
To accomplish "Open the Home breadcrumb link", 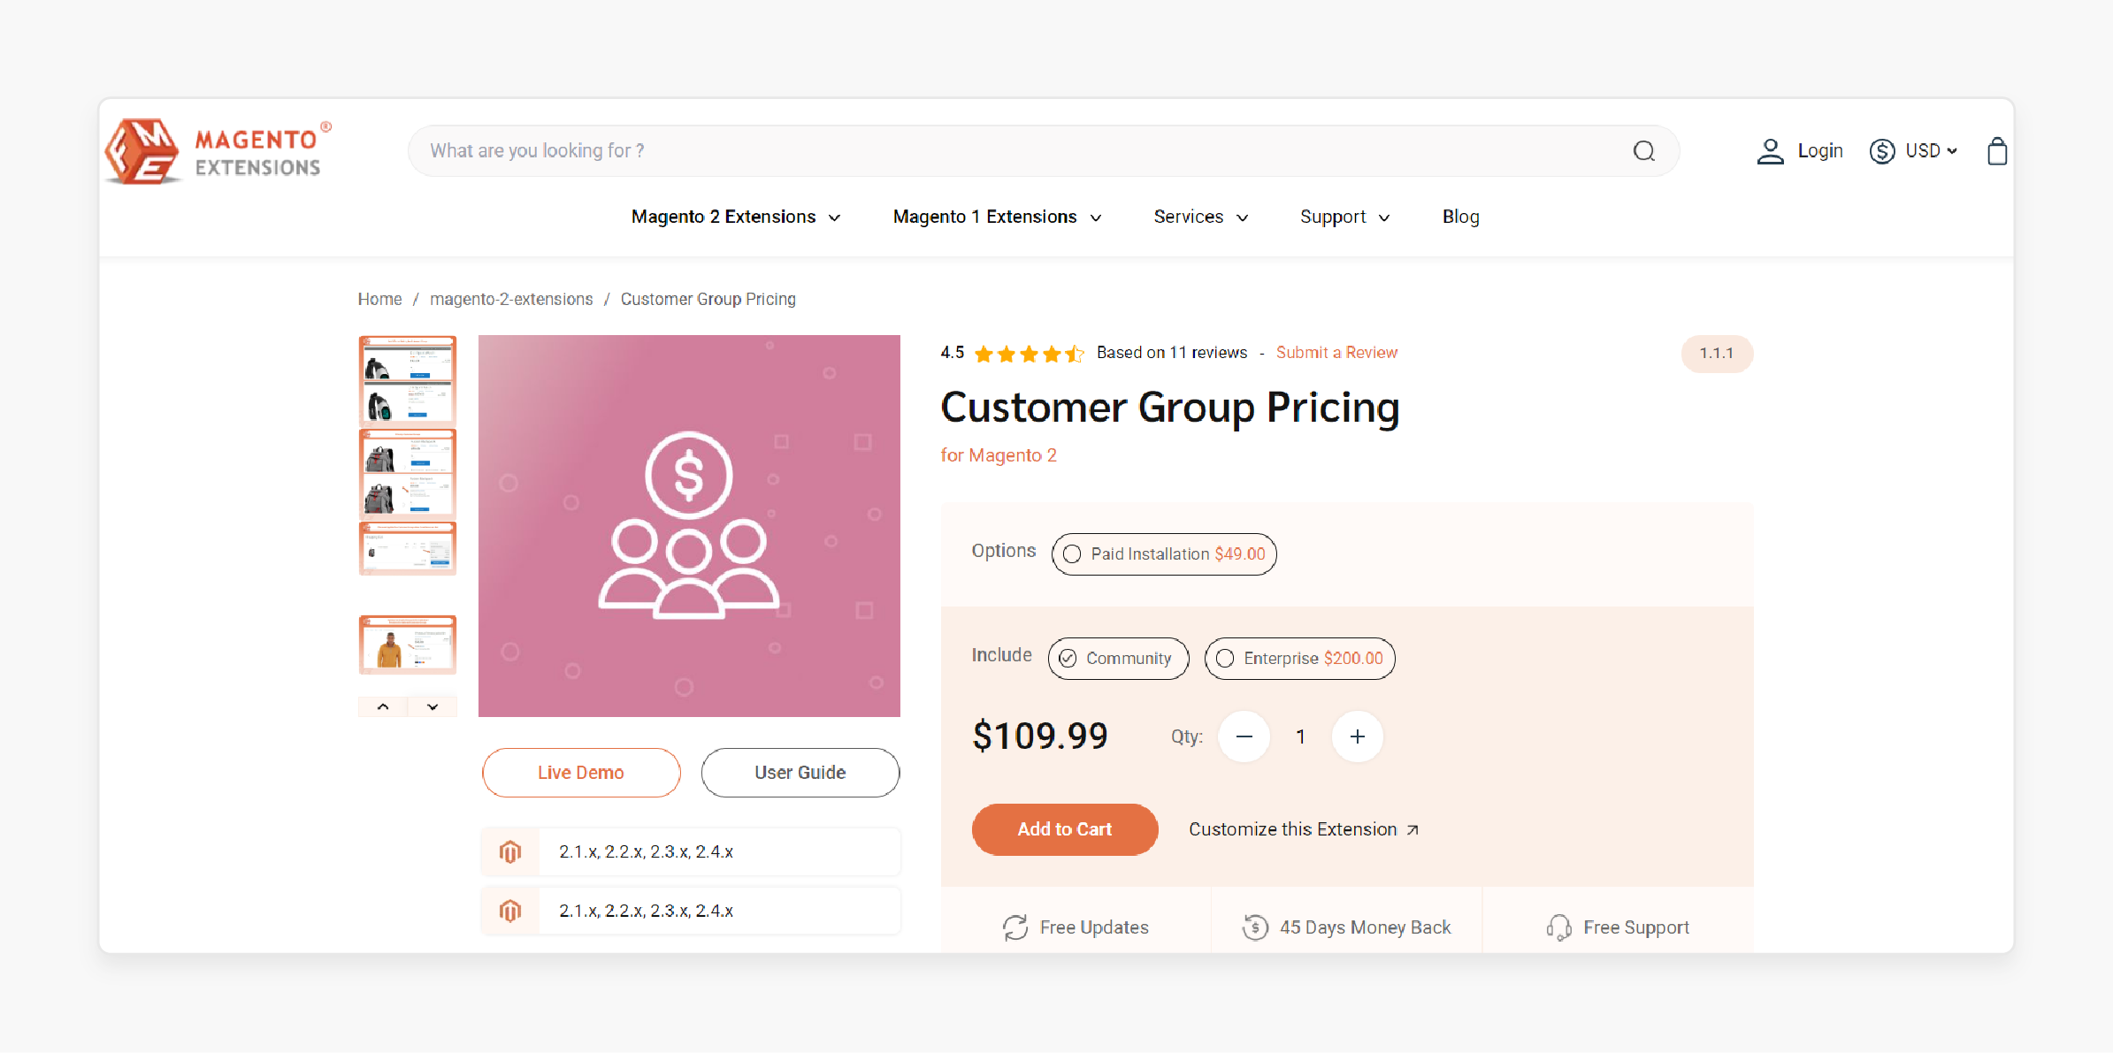I will tap(379, 299).
